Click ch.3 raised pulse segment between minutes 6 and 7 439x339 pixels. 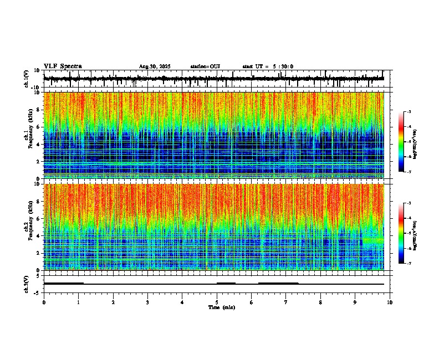(278, 283)
